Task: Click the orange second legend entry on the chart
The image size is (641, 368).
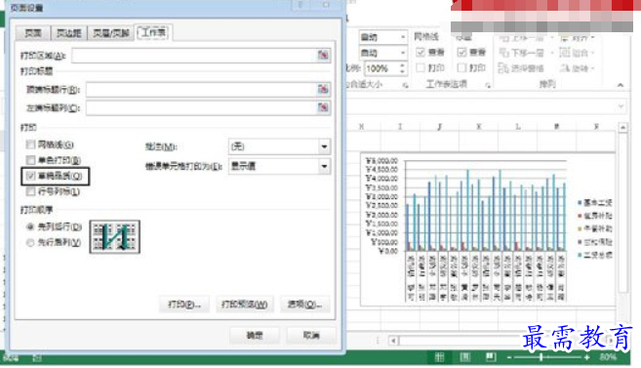Action: tap(595, 216)
